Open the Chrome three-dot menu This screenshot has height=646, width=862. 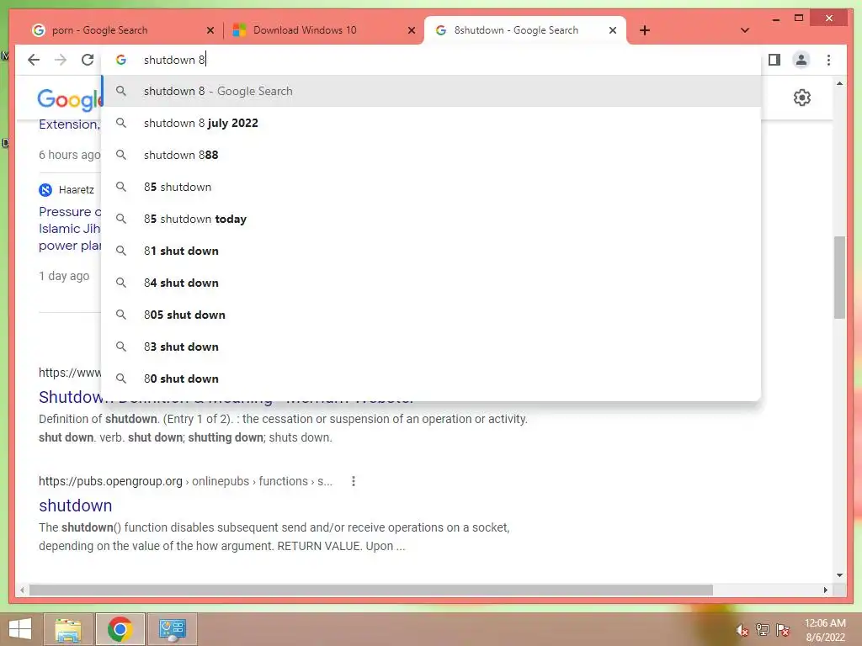tap(828, 60)
